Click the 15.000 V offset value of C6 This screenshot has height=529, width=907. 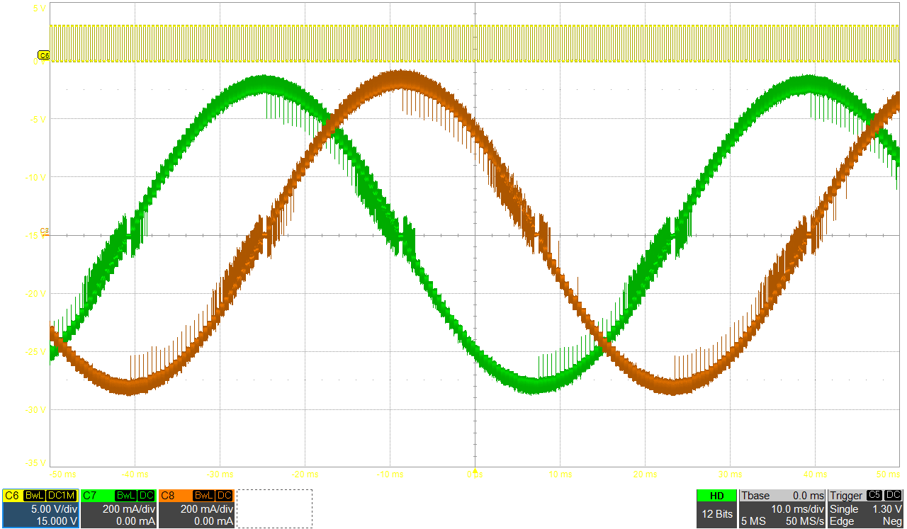55,521
